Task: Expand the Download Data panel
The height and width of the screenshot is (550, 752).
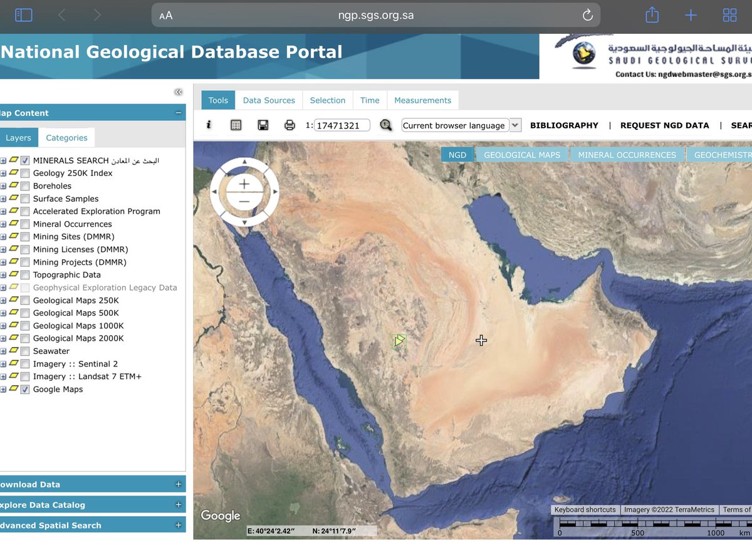Action: tap(179, 484)
